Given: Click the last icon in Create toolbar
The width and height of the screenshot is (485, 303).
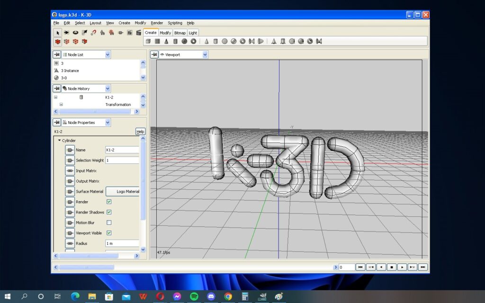Looking at the screenshot, I should tap(319, 41).
